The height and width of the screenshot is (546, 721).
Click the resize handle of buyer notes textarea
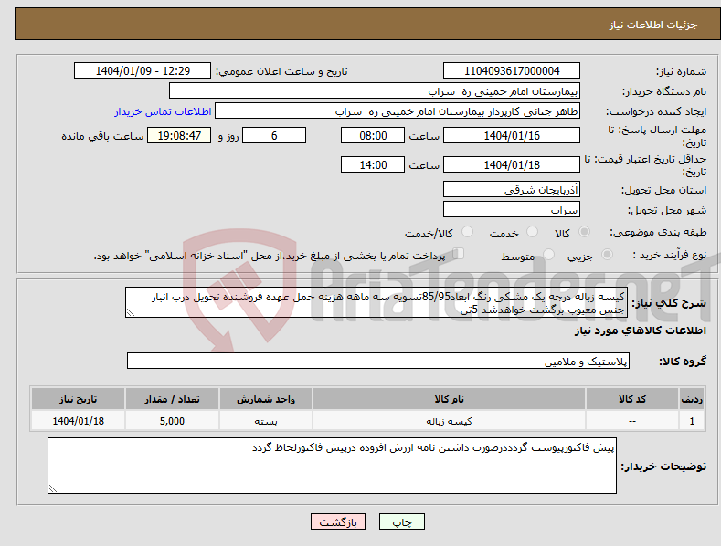53,488
